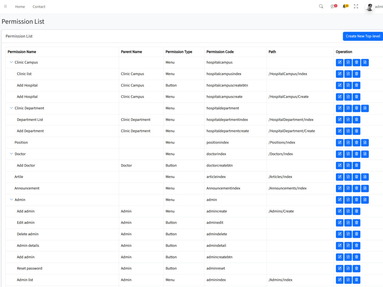Collapse the Admin tree row
The height and width of the screenshot is (287, 383).
11,199
